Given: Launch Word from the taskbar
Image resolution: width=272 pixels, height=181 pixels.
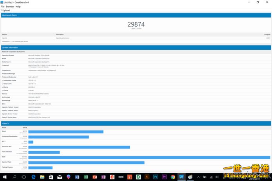Looking at the screenshot, I should [77, 177].
